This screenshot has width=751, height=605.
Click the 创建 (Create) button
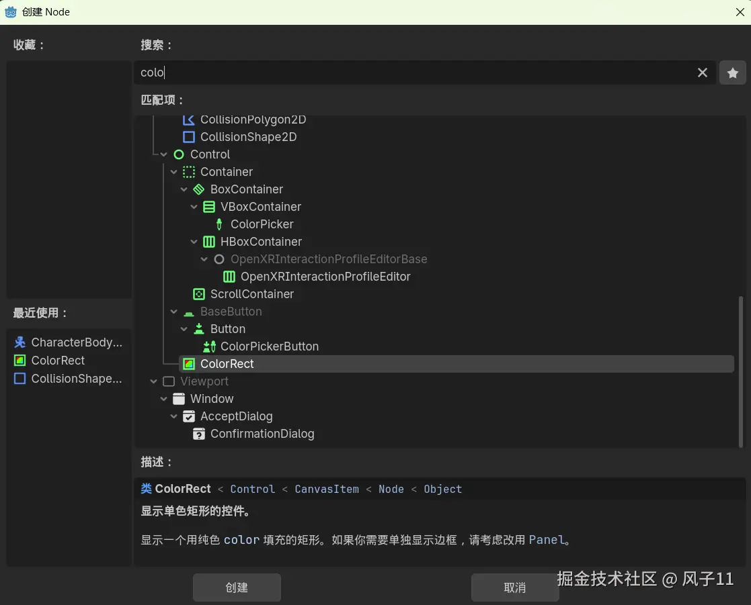click(x=237, y=588)
